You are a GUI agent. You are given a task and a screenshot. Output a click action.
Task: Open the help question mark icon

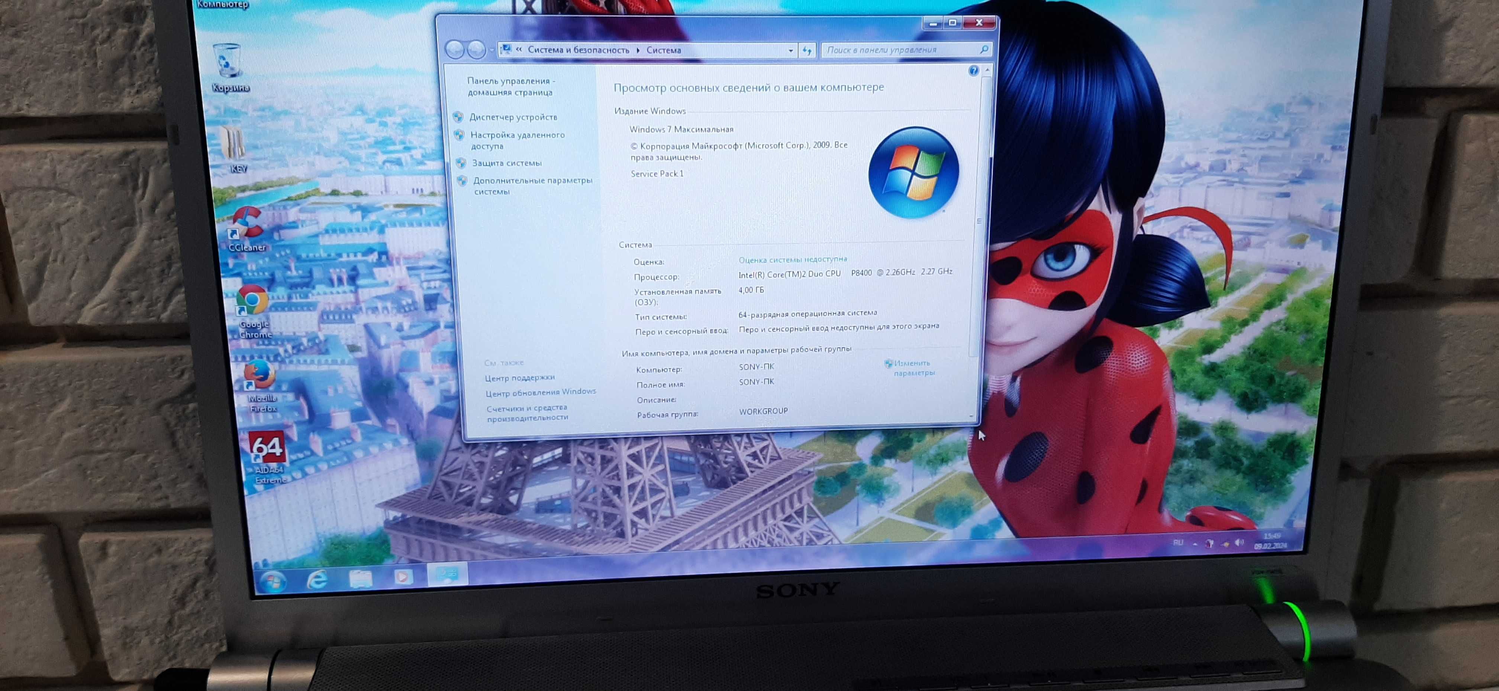click(974, 71)
